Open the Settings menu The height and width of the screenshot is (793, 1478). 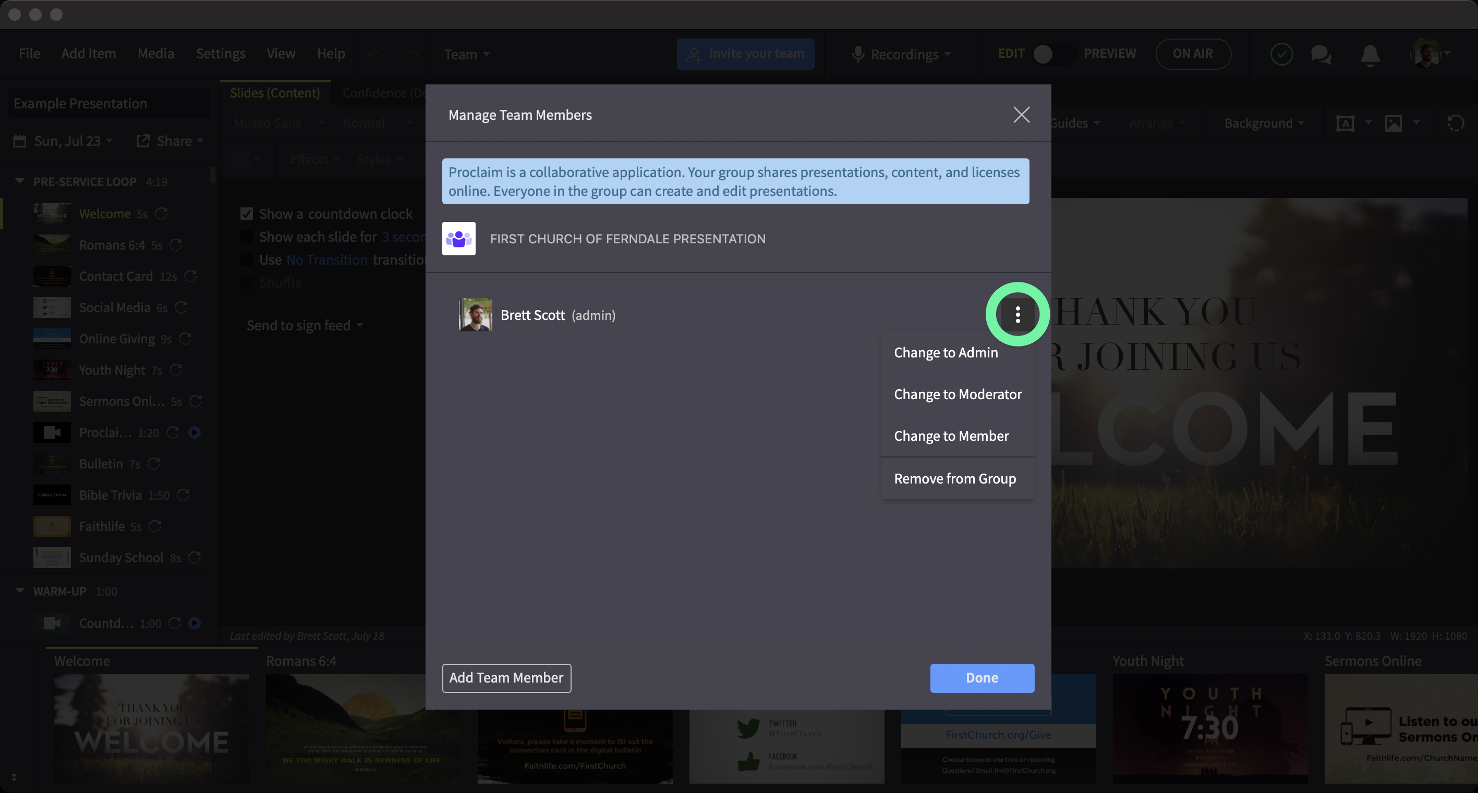(220, 54)
